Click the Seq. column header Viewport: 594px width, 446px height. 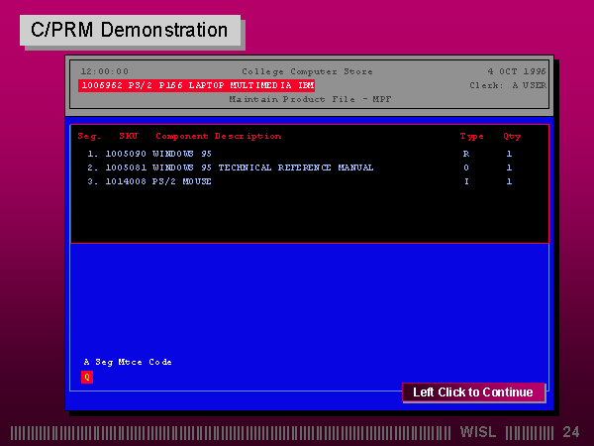89,136
